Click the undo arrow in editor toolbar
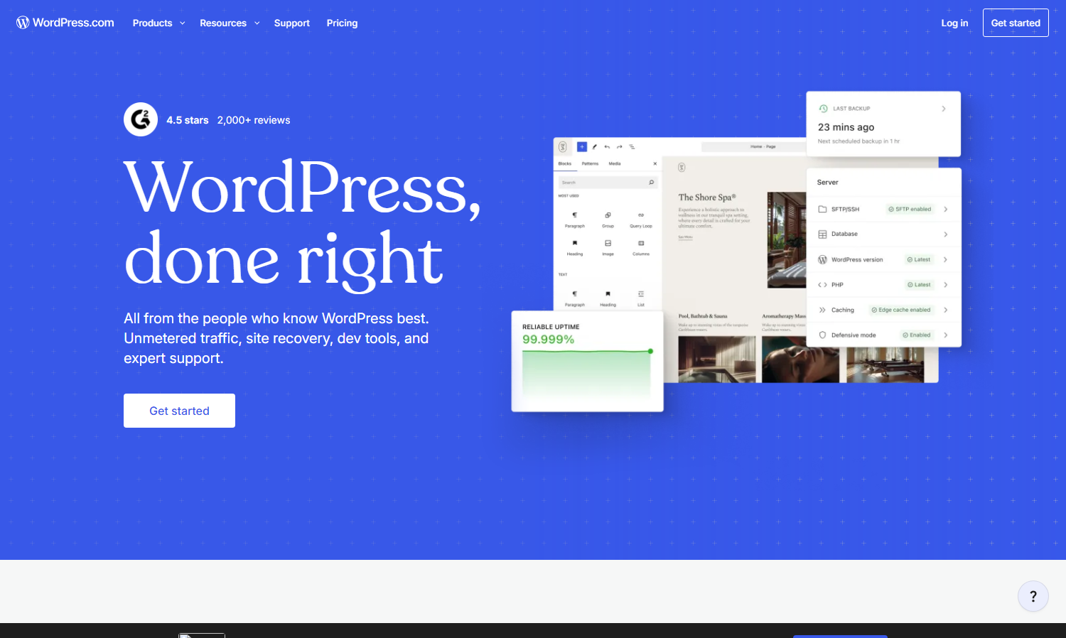 607,146
